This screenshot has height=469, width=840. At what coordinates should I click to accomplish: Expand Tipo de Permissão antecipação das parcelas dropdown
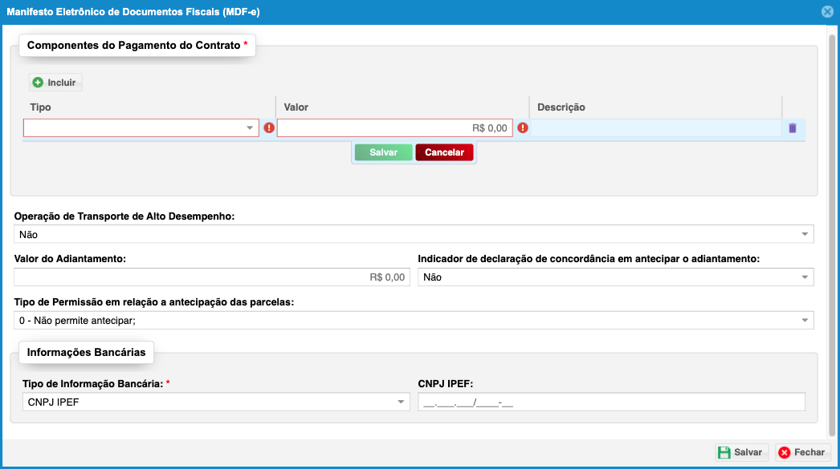(x=805, y=321)
